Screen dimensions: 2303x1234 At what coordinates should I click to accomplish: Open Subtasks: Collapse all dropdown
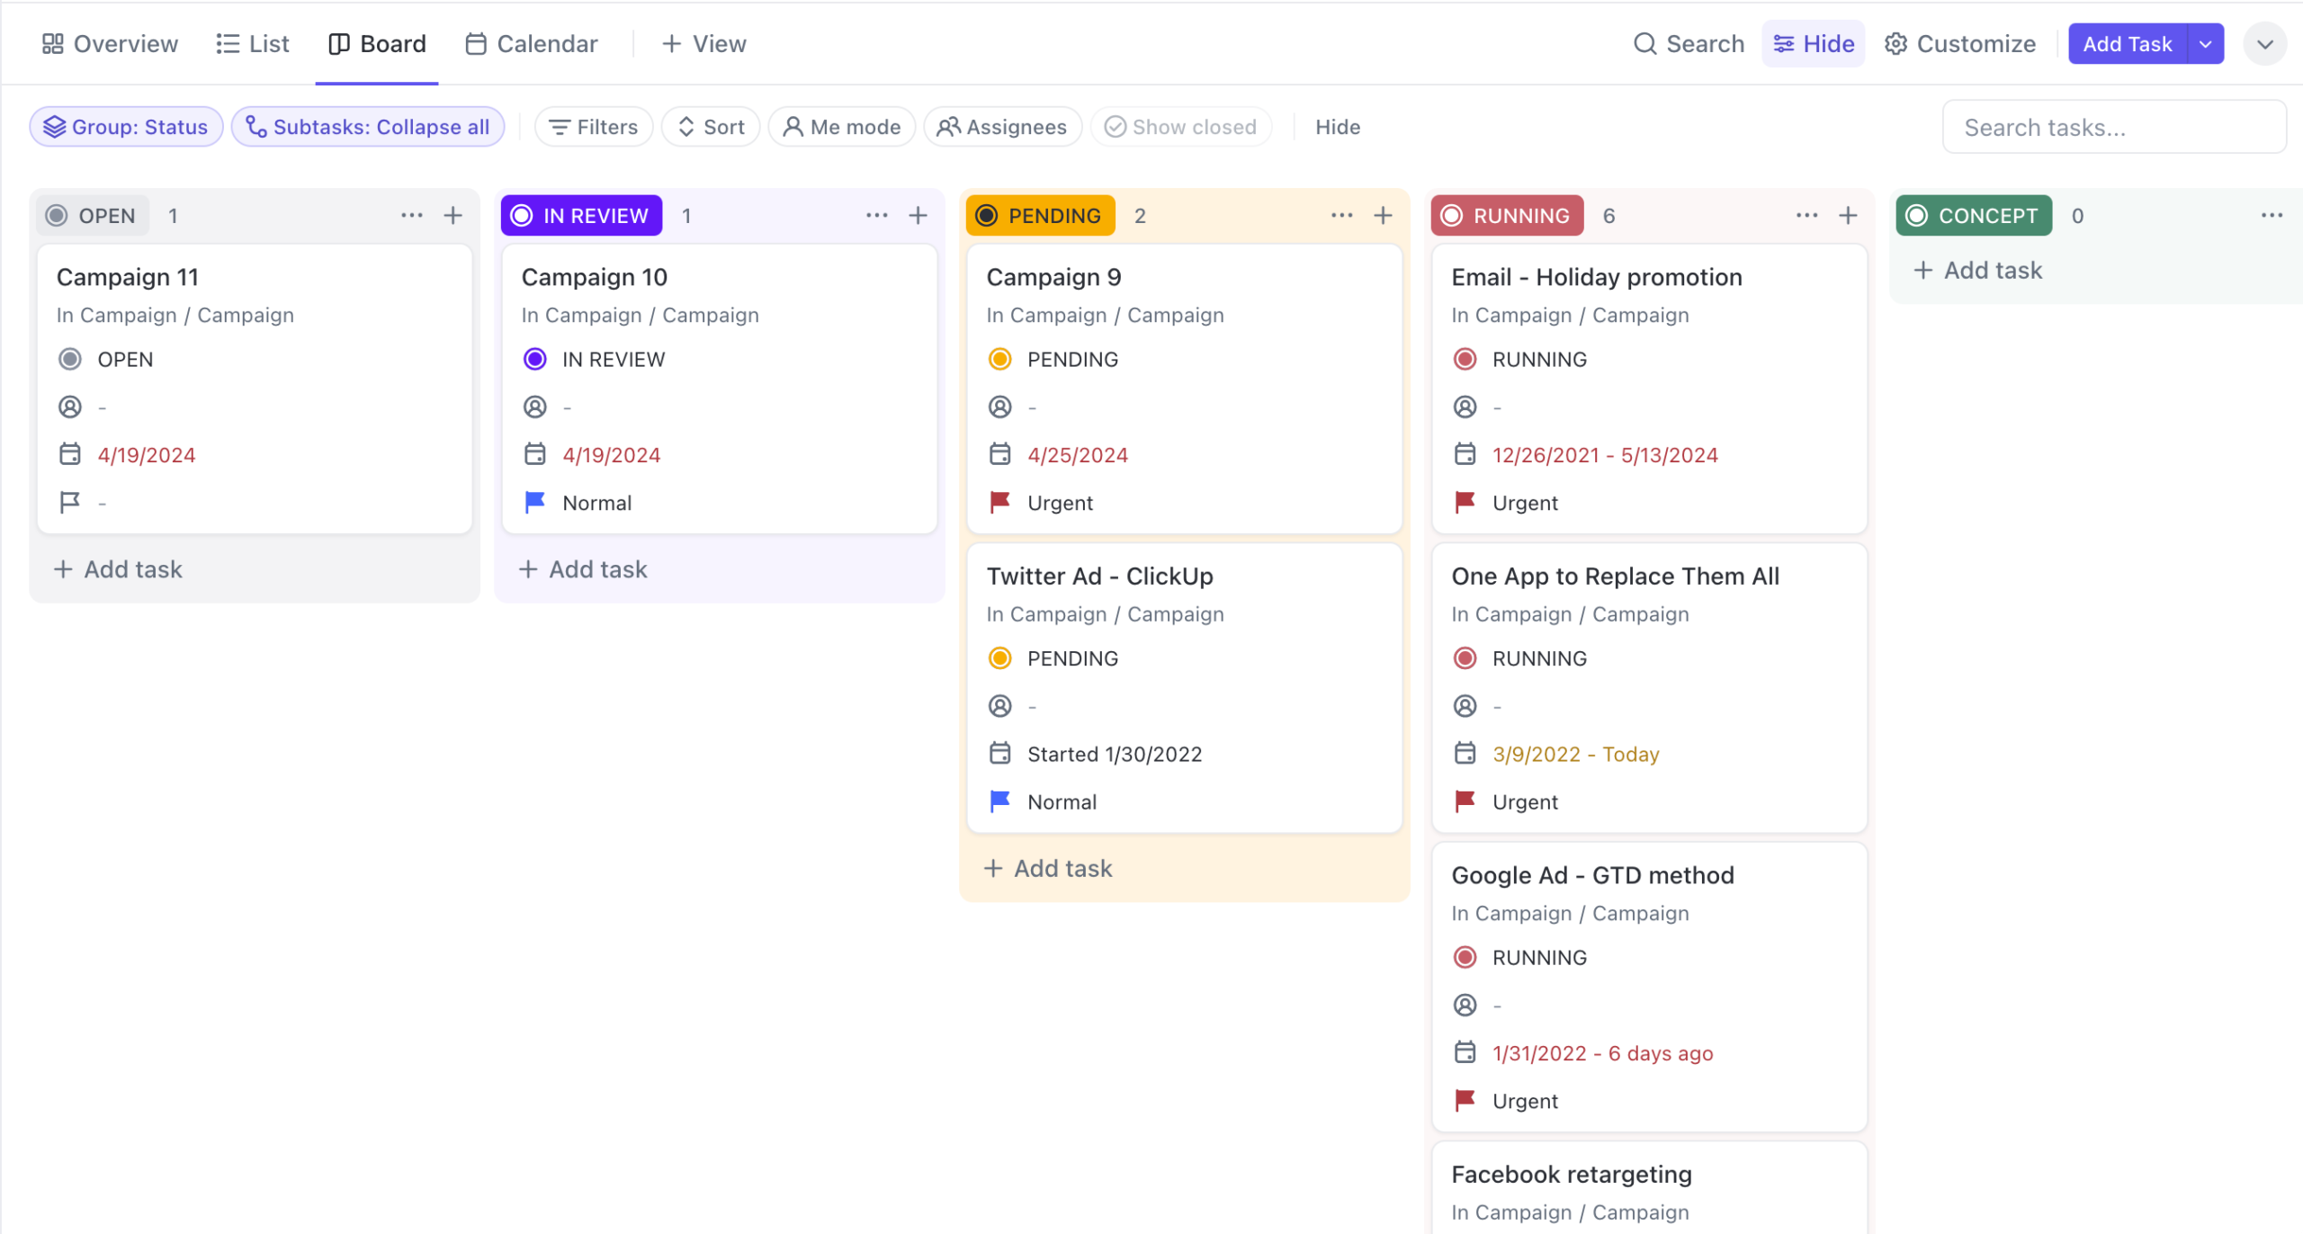tap(367, 126)
